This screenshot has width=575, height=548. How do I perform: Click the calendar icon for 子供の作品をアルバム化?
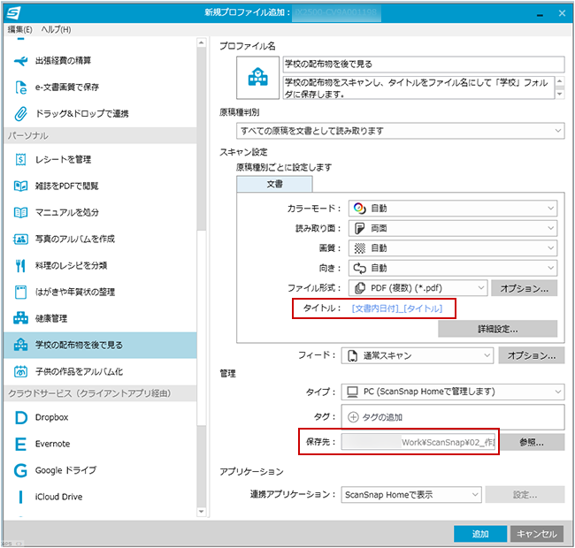[20, 371]
